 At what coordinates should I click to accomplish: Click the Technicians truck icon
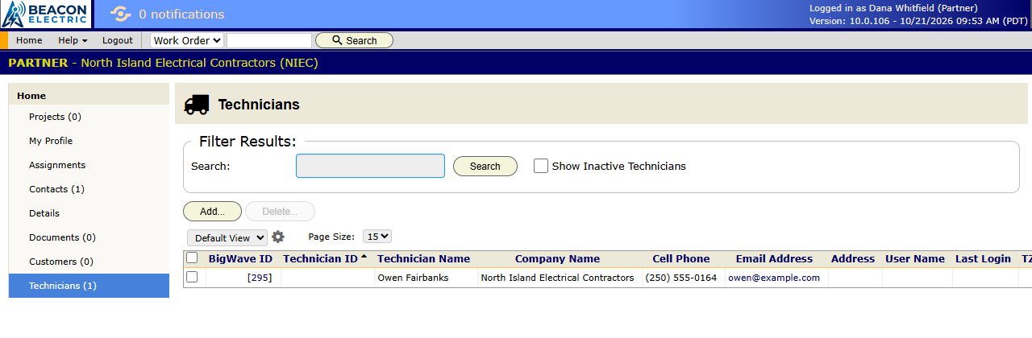click(197, 105)
